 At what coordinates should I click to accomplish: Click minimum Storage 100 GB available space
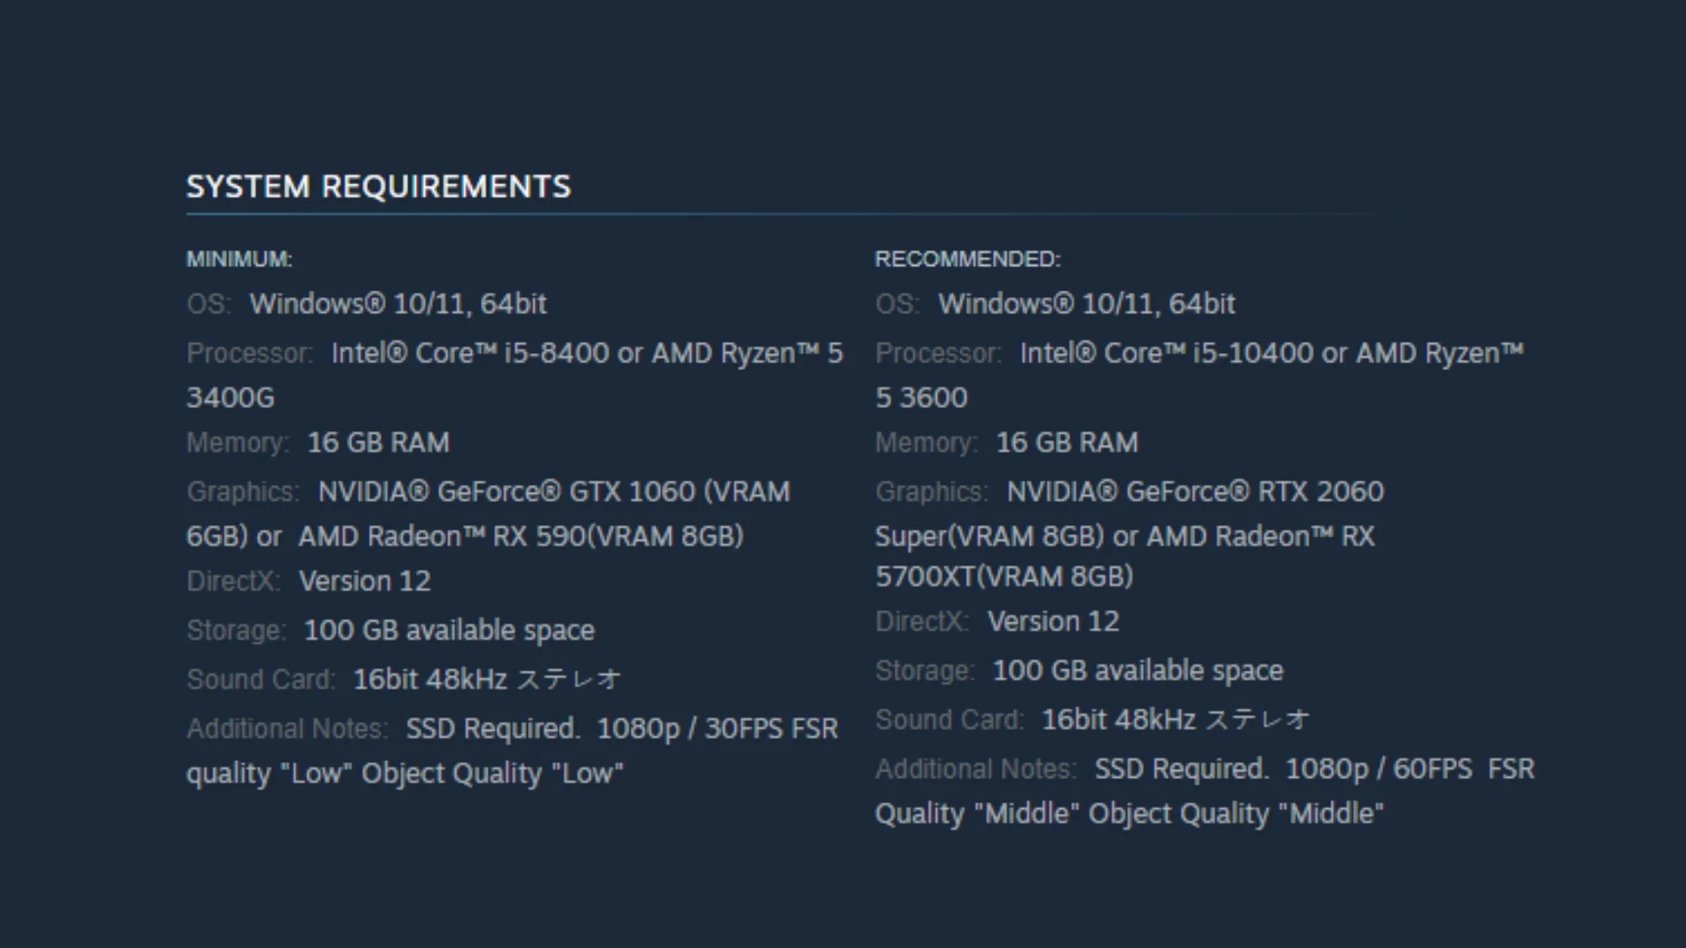(x=449, y=631)
